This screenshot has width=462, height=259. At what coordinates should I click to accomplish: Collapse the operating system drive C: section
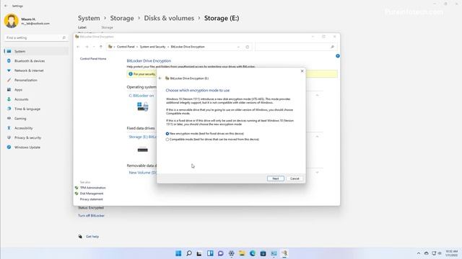318,96
